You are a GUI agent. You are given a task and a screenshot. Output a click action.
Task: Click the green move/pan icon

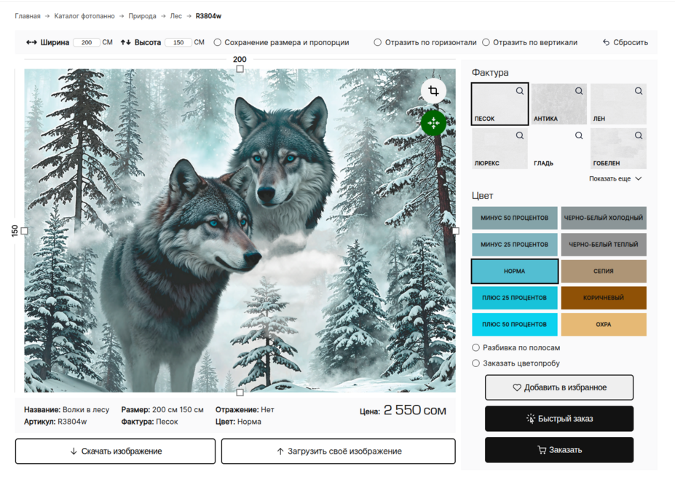pos(433,123)
